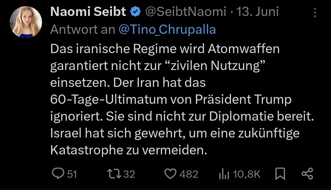
Task: Click the reply speech bubble icon
Action: (57, 174)
